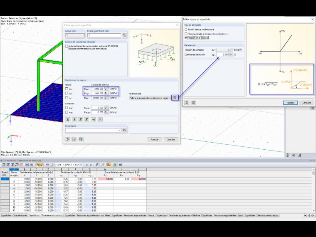Viewport: 316px width, 237px height.
Task: Click the Cu,x spinner stepper arrows
Action: 106,89
